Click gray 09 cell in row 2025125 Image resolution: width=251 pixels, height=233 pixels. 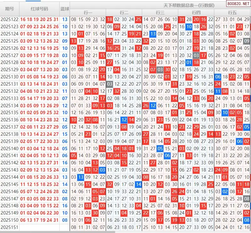247,41
